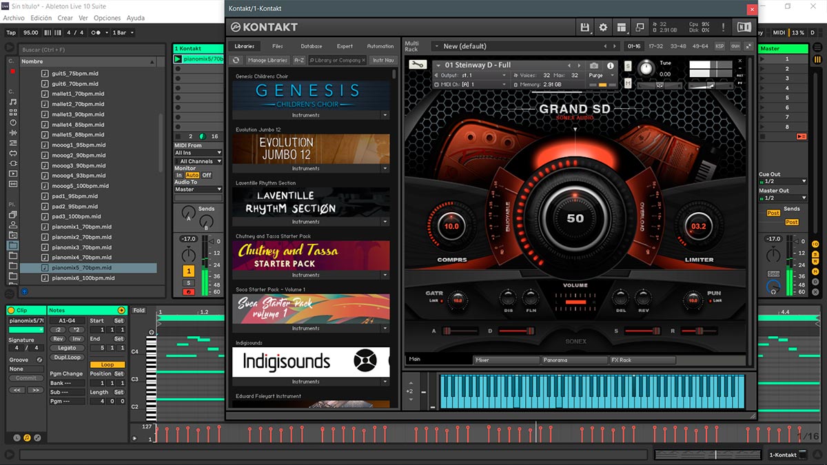Screen dimensions: 827x465
Task: Toggle the Fold button in piano roll
Action: [139, 311]
